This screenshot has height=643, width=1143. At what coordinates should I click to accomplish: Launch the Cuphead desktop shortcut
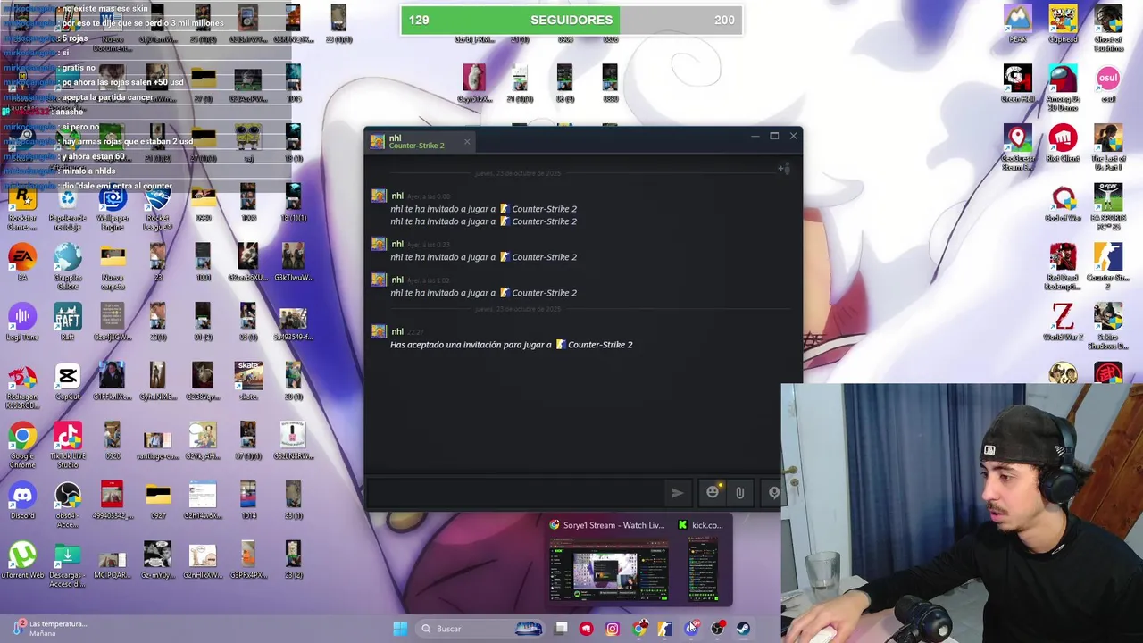tap(1063, 24)
